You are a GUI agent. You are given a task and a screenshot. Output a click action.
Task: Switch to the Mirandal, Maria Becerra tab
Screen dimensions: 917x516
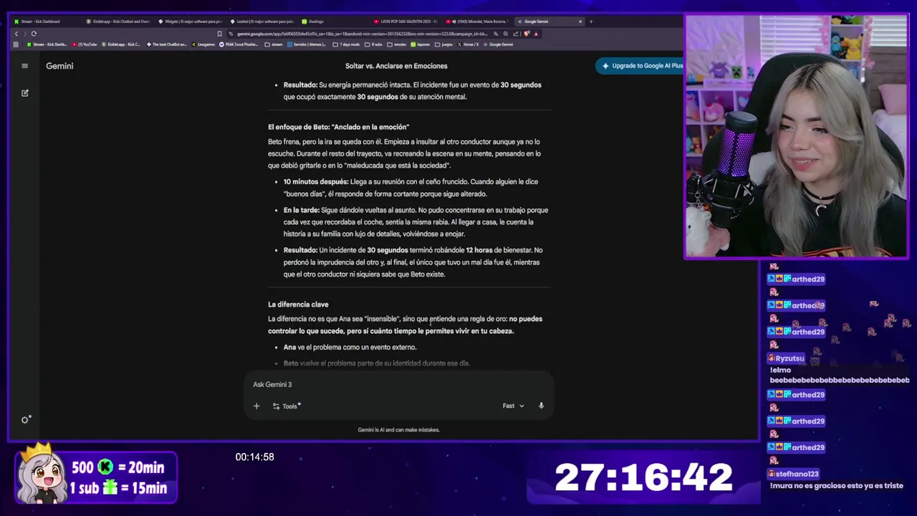tap(477, 21)
